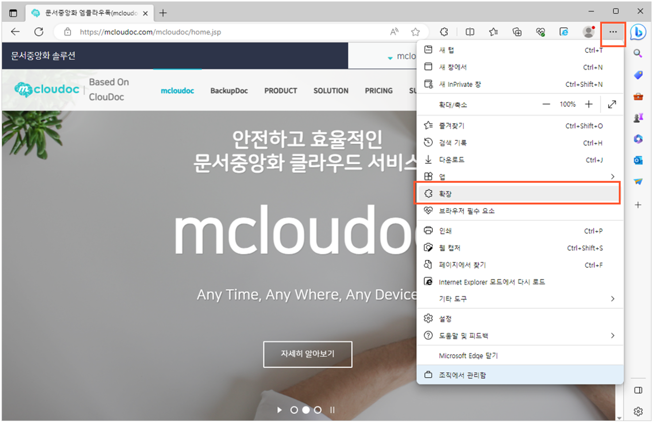Screen dimensions: 654x424
Task: Open the PRODUCT navigation link
Action: pos(281,91)
